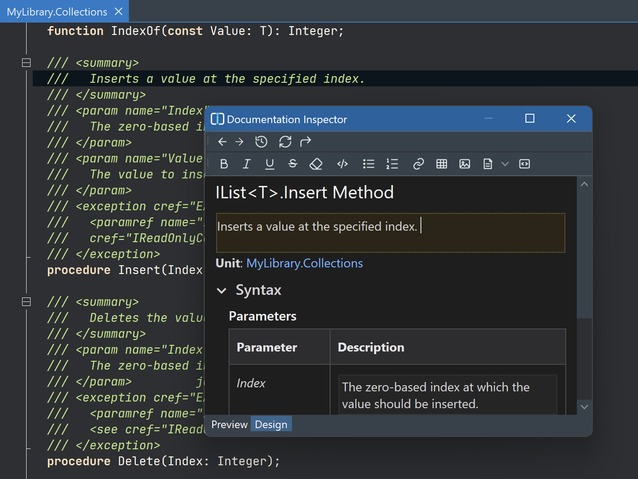Close the Documentation Inspector window
The image size is (638, 479).
[571, 119]
